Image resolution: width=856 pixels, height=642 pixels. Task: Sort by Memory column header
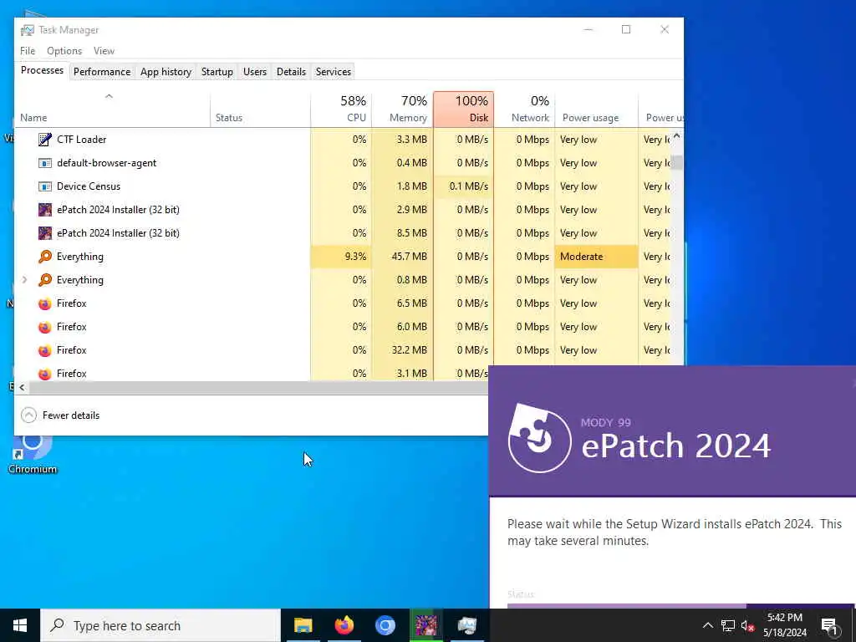pyautogui.click(x=402, y=110)
